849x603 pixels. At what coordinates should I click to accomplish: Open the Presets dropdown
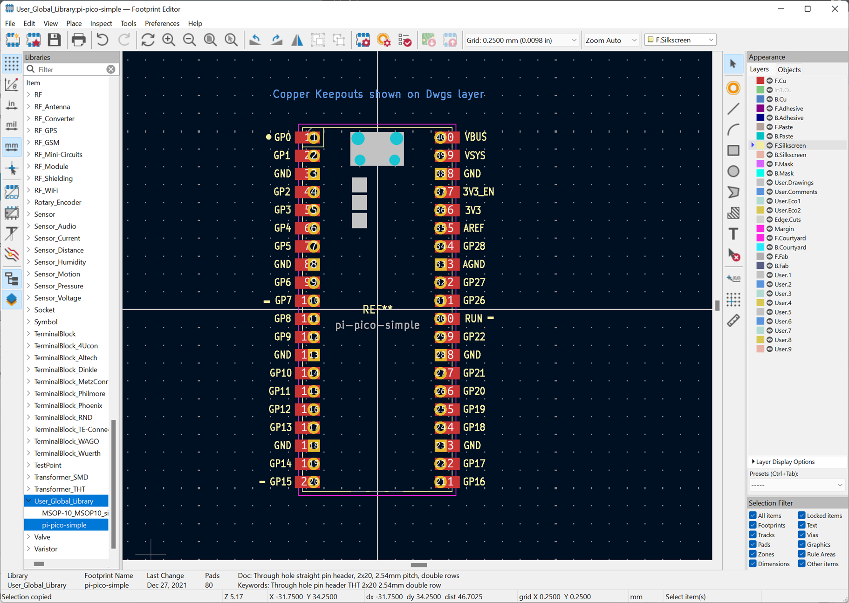(797, 485)
